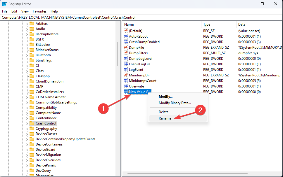
Task: Click the DeviceGuard folder icon
Action: [32, 150]
